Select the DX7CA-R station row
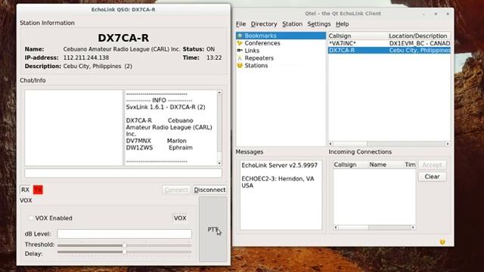Viewport: 484px width, 272px height. tap(389, 51)
